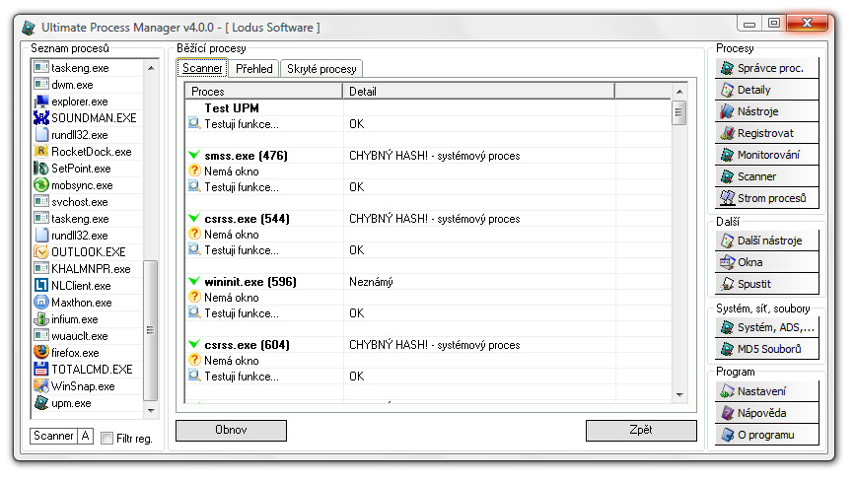
Task: Click the SOUNDMAN.EXE icon
Action: 40,118
